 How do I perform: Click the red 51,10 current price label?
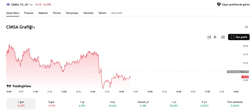click(245, 77)
